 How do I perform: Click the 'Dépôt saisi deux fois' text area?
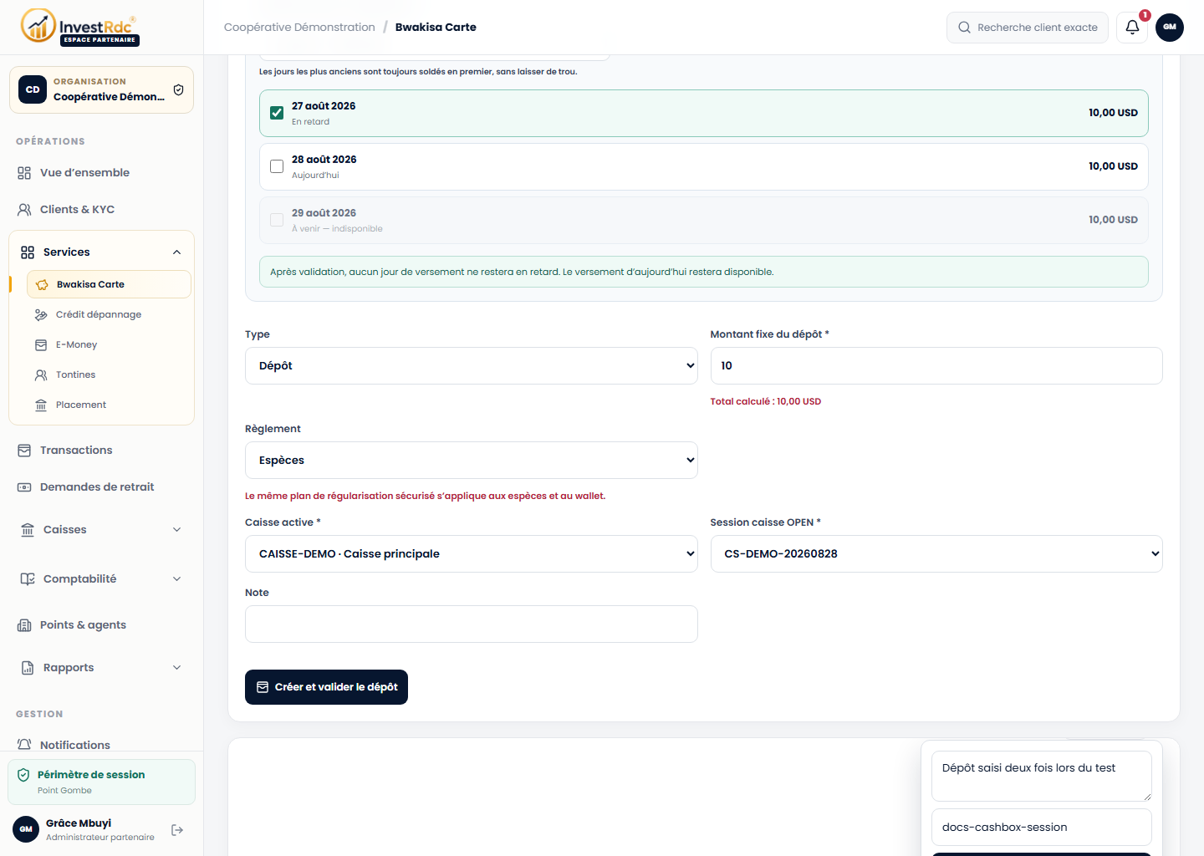pyautogui.click(x=1042, y=777)
